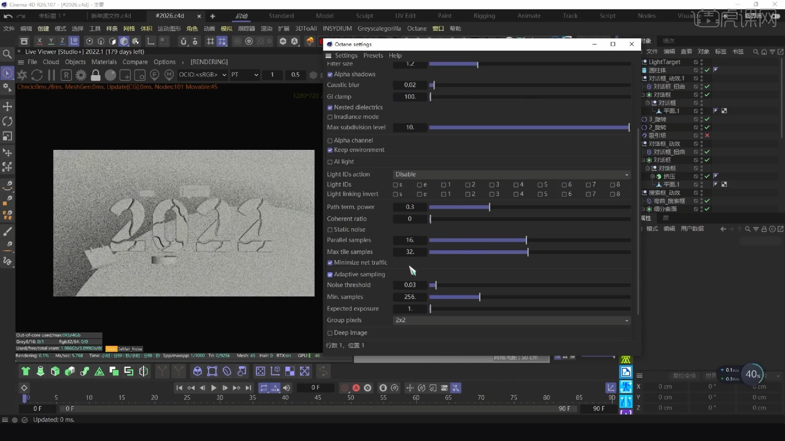Select the Scale tool in left toolbar
This screenshot has height=441, width=785.
(7, 136)
